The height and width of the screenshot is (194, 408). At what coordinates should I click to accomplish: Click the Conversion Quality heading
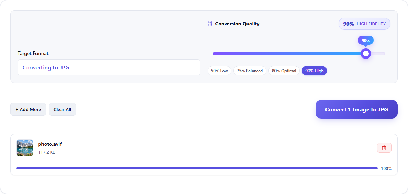pos(237,24)
